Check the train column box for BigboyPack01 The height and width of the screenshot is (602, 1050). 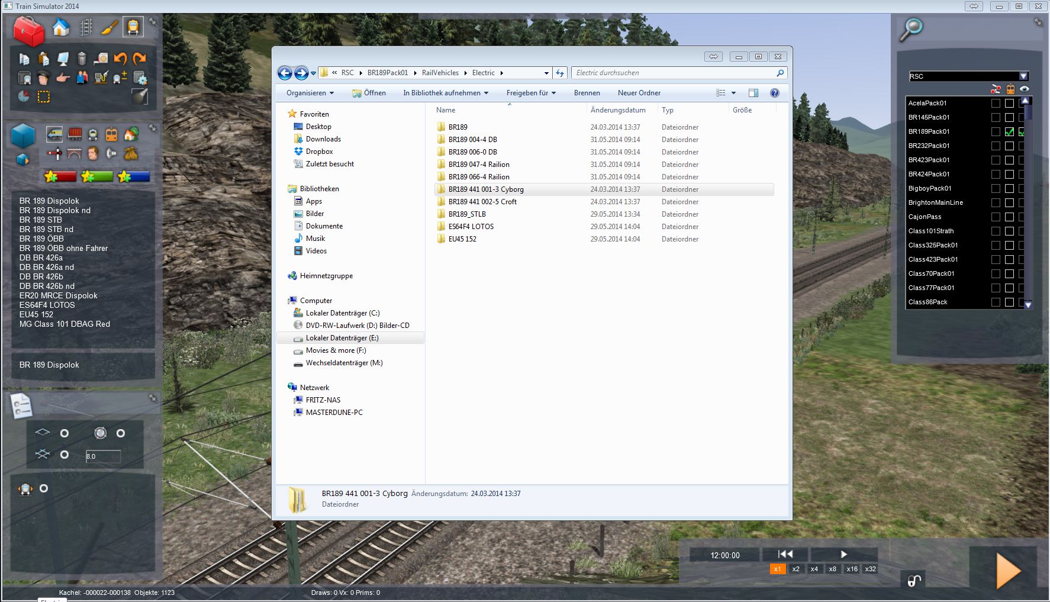click(1009, 188)
